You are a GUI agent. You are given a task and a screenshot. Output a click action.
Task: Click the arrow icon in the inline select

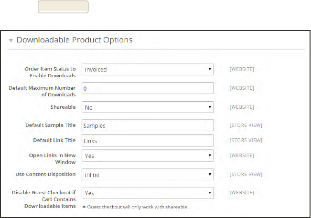point(210,175)
